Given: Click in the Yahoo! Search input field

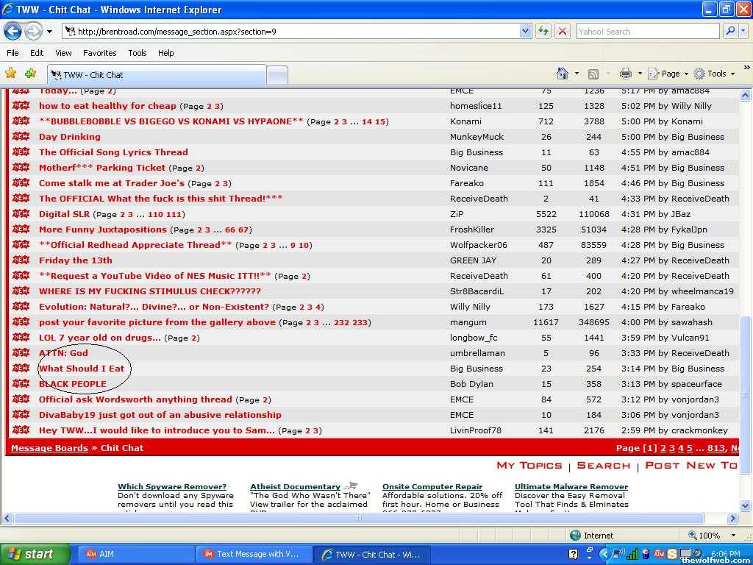Looking at the screenshot, I should [x=647, y=31].
